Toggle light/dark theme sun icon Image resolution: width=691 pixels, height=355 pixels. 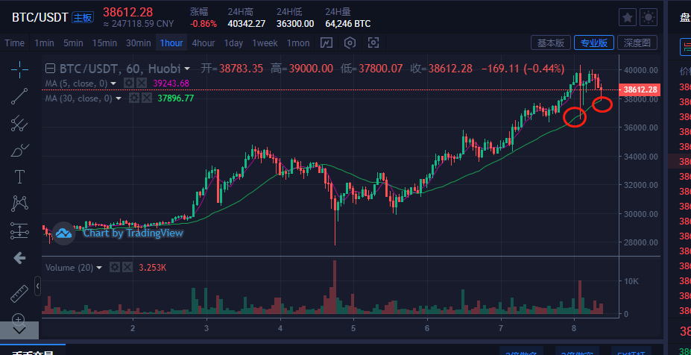click(649, 17)
